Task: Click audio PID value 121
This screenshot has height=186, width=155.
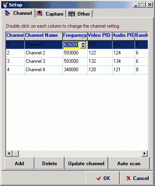Action: (x=123, y=70)
